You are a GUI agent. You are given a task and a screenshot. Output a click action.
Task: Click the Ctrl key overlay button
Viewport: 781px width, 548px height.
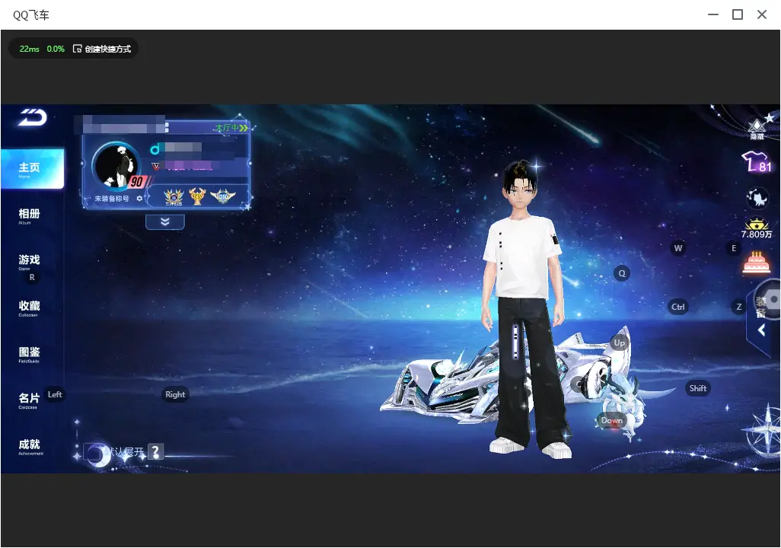coord(678,307)
